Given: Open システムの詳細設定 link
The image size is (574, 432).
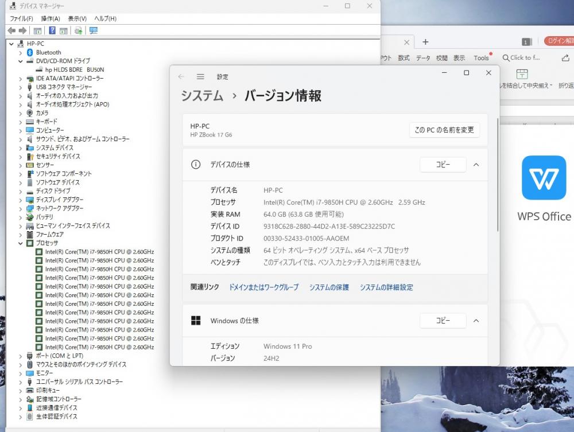Looking at the screenshot, I should point(386,287).
